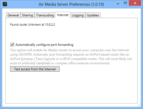Click the 'Automatically configure port forwarding' label text
Image resolution: width=143 pixels, height=109 pixels.
(x=44, y=45)
